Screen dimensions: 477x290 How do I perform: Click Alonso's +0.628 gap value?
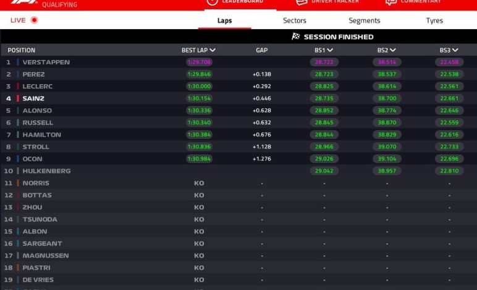click(x=262, y=111)
